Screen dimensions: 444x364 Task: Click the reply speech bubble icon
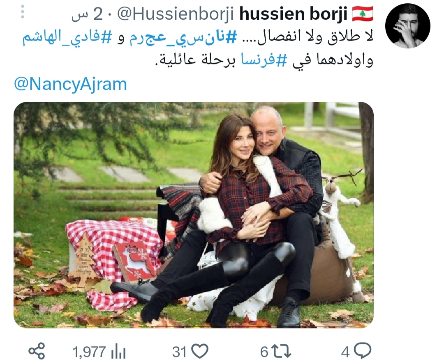pyautogui.click(x=363, y=351)
